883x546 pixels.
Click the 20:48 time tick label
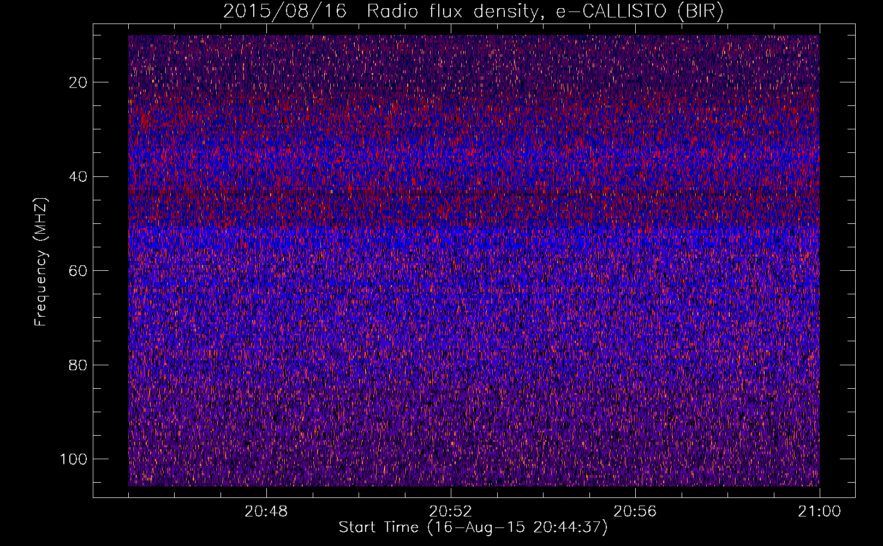pyautogui.click(x=266, y=512)
